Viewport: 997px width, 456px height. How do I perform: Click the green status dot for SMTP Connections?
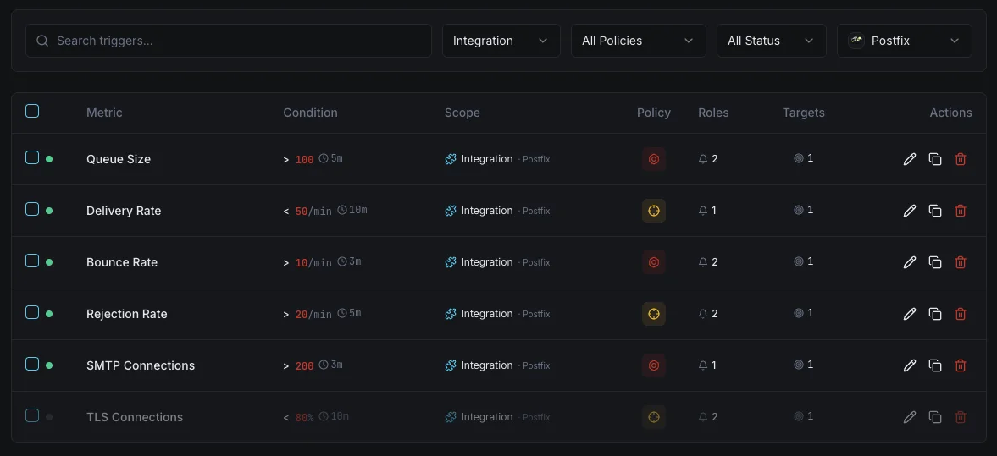pyautogui.click(x=49, y=365)
